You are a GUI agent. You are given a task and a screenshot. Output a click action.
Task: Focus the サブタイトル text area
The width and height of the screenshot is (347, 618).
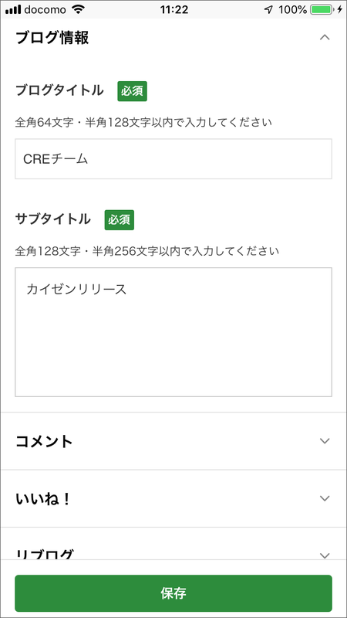(173, 332)
